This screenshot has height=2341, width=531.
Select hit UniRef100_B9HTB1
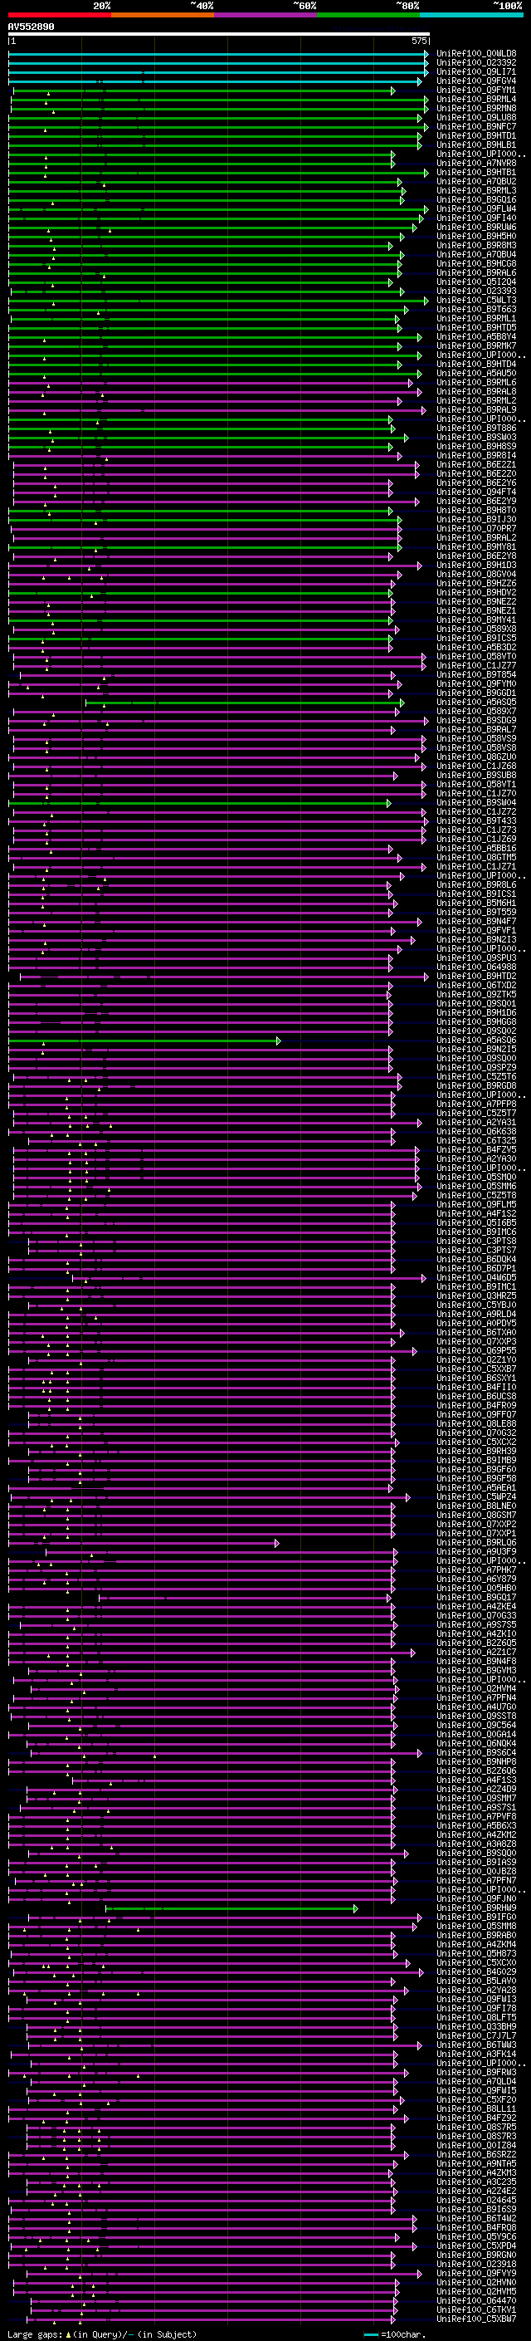pos(476,172)
